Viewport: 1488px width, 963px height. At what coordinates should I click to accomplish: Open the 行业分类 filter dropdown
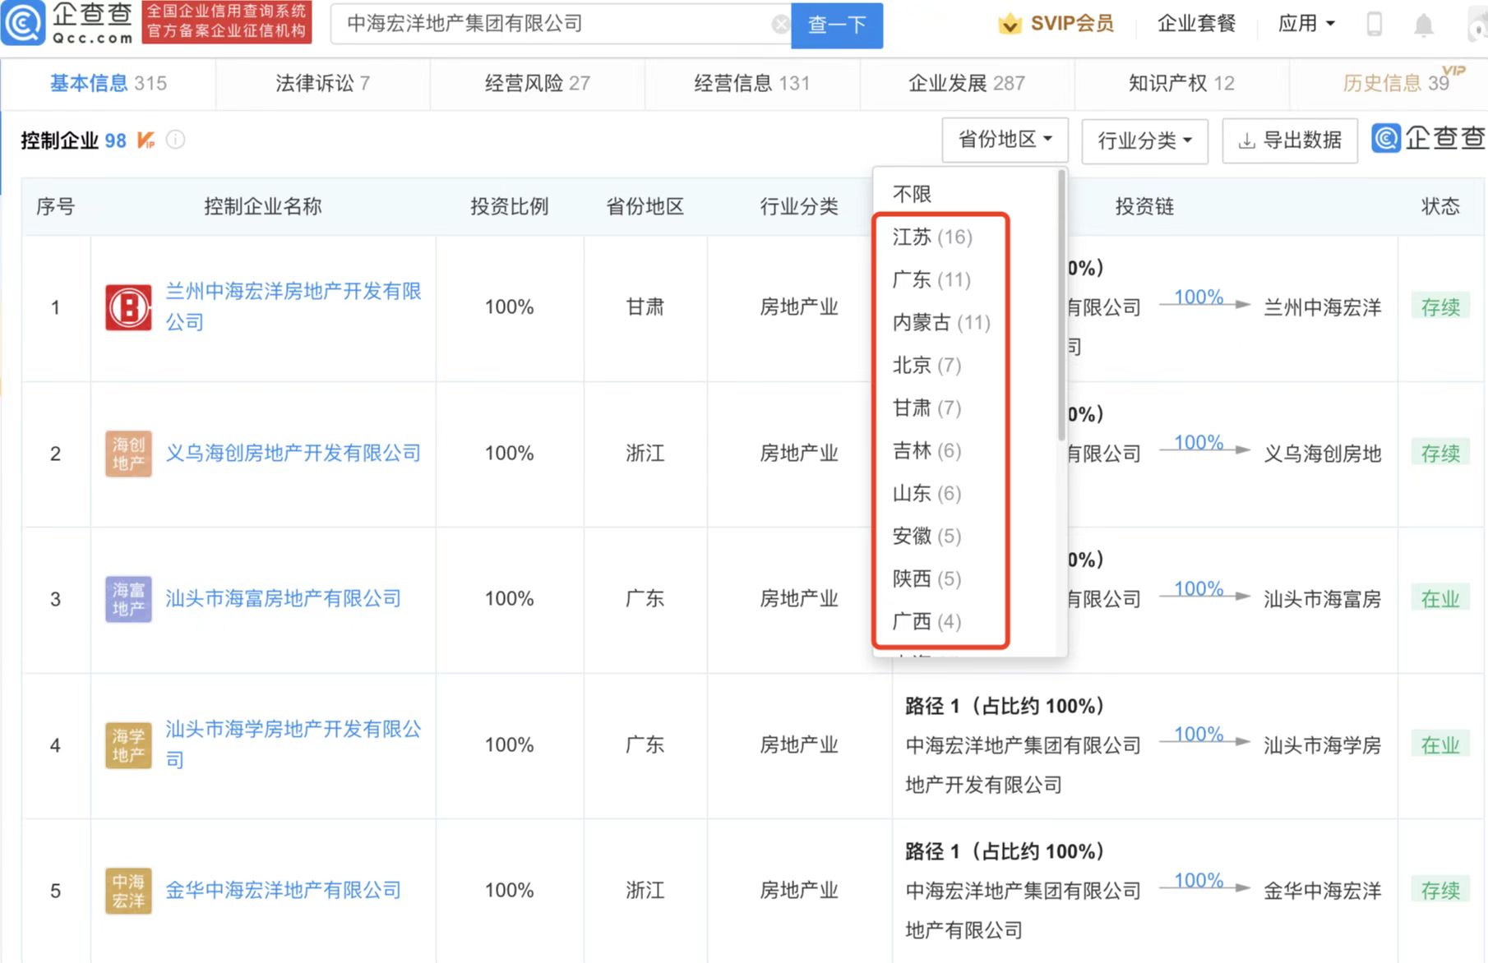(1144, 141)
